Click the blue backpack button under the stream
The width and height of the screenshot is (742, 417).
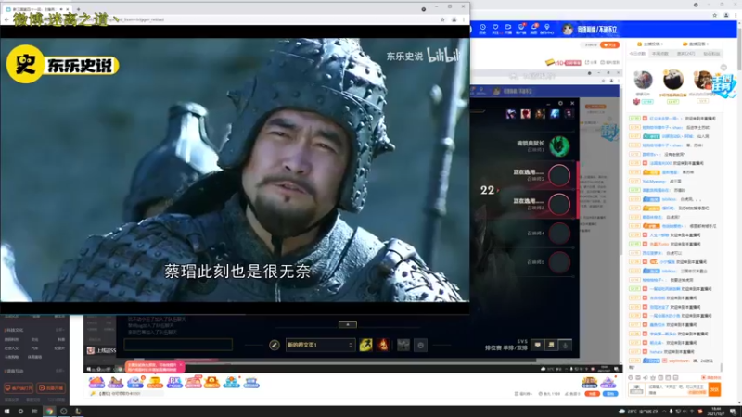(610, 393)
